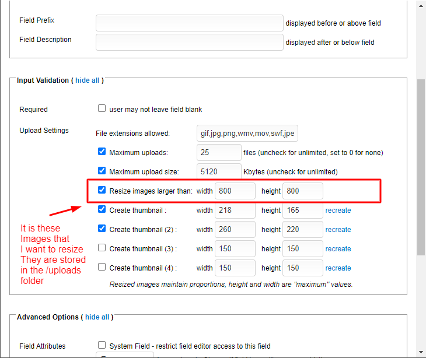Click the File extensions allowed input
The width and height of the screenshot is (426, 358).
point(247,134)
